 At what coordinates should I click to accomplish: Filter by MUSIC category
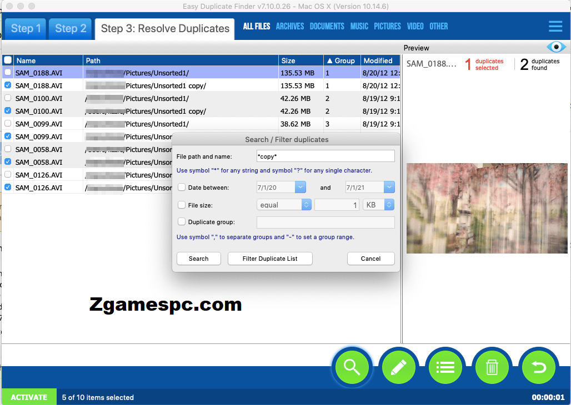click(x=359, y=26)
